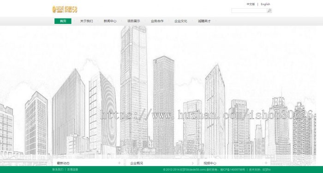Viewport: 323px width, 173px height.
Task: Open 企业概况 panel via arrow chevron
Action: [x=192, y=163]
